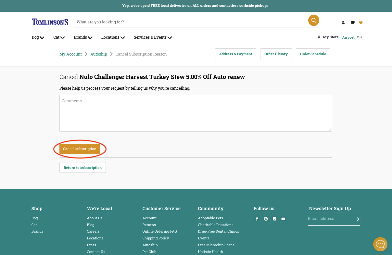392x255 pixels.
Task: Open the footer Shop Cat link
Action: [34, 225]
